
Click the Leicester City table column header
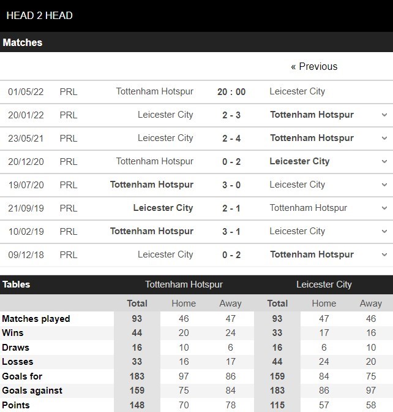click(324, 284)
